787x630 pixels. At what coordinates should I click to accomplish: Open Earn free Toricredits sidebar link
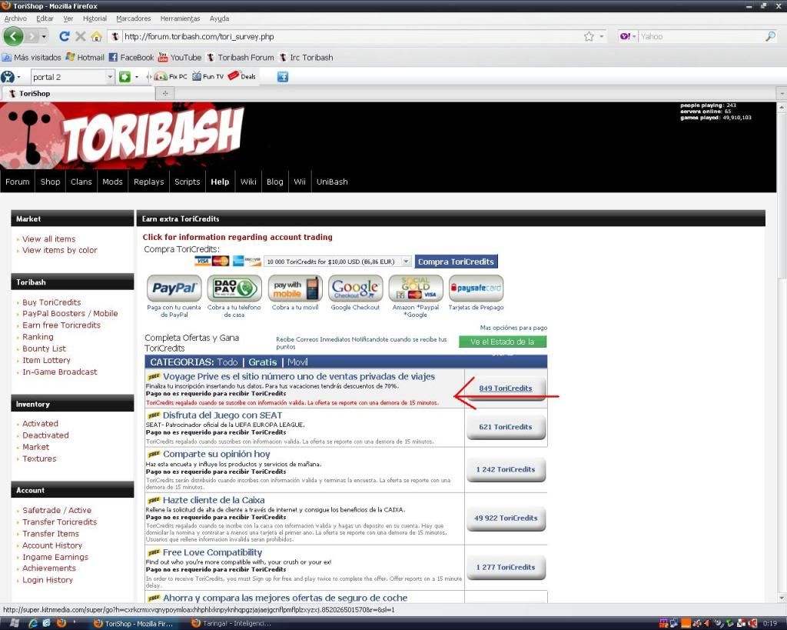[x=61, y=325]
